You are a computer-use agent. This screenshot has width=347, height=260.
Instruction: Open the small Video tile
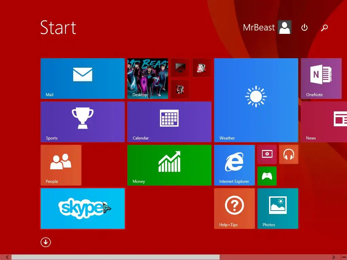pos(267,154)
